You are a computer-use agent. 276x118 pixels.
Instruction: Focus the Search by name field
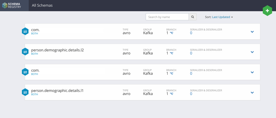point(167,17)
